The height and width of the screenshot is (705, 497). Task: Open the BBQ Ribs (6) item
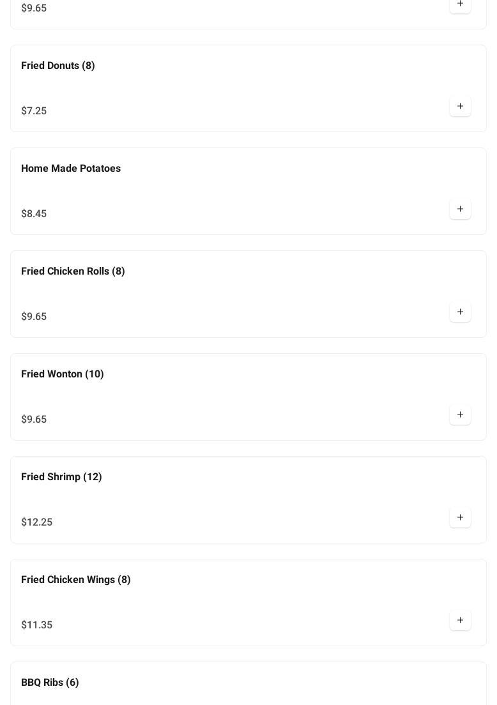50,683
